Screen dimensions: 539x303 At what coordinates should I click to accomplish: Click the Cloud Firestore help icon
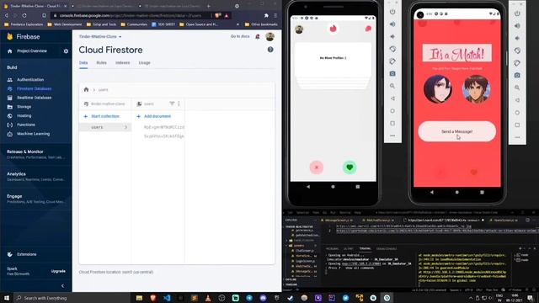pos(270,50)
